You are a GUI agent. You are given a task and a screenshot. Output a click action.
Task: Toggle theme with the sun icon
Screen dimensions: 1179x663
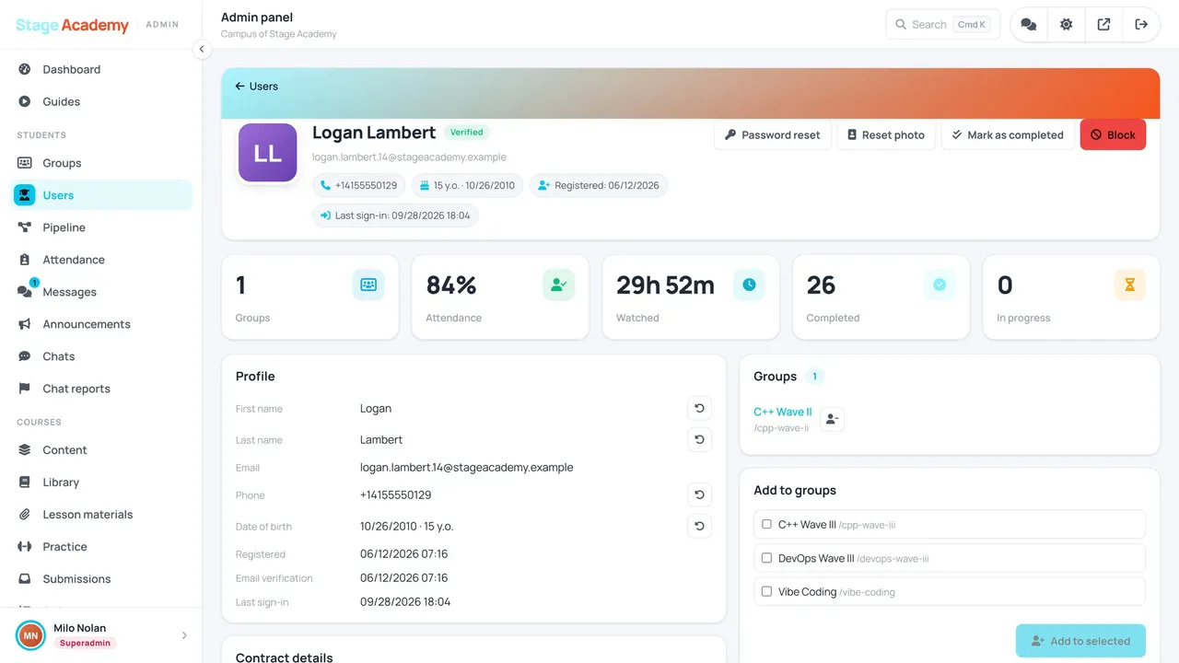1067,25
